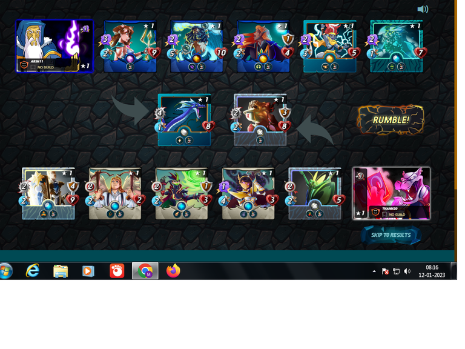Screen dimensions: 465x349
Task: Click the knight card's armor shield 4
Action: coord(73,186)
